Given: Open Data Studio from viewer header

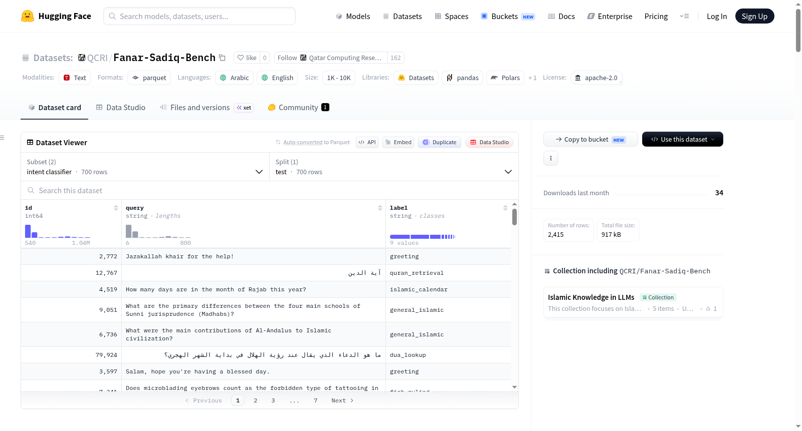Looking at the screenshot, I should click(x=489, y=142).
